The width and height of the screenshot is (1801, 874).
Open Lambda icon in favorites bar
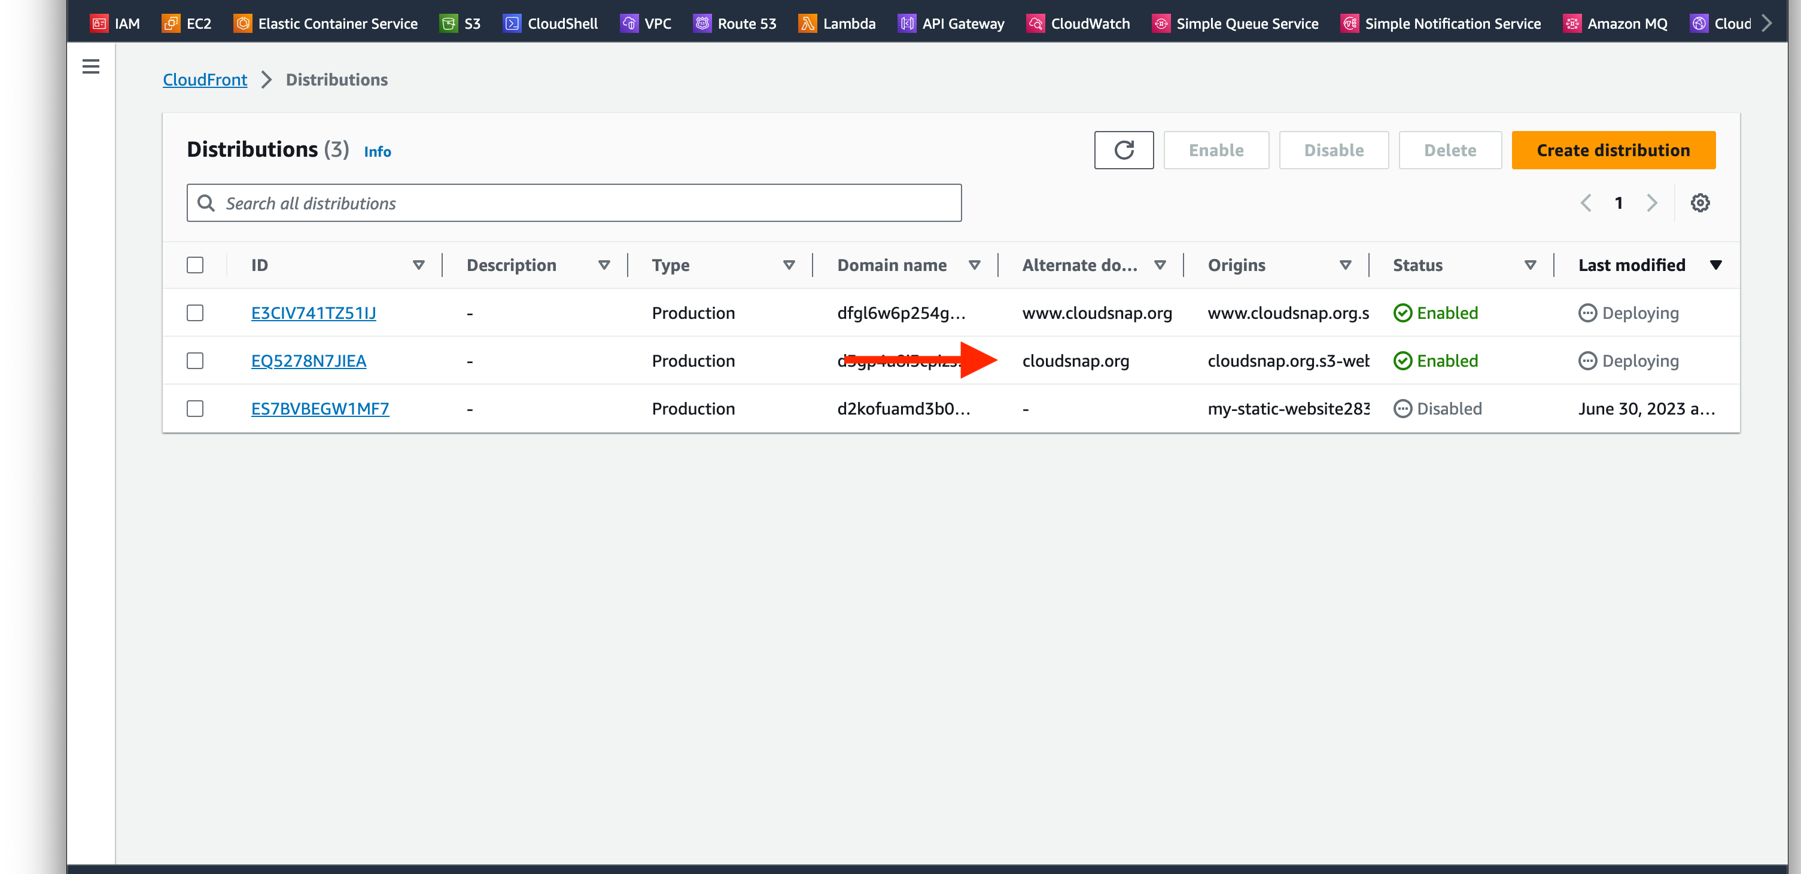(808, 24)
